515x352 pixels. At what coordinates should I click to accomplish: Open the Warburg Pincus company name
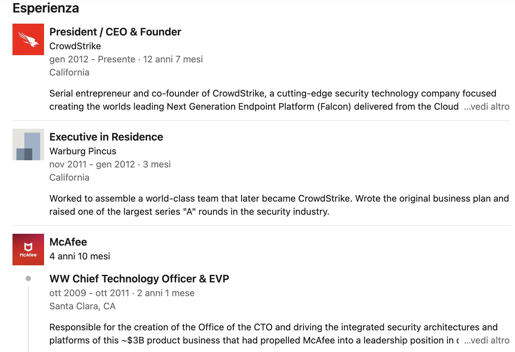click(x=83, y=151)
